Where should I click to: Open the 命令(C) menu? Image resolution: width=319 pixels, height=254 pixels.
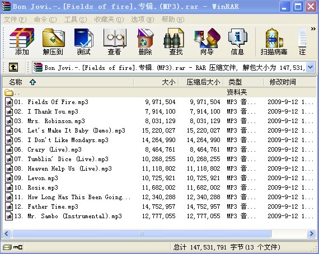45,20
